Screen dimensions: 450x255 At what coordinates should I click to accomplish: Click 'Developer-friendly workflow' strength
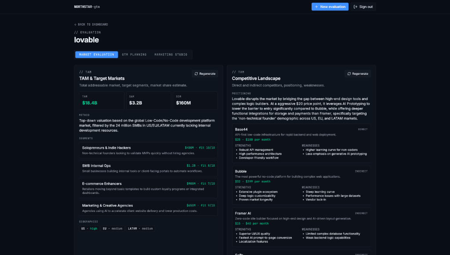pos(258,158)
